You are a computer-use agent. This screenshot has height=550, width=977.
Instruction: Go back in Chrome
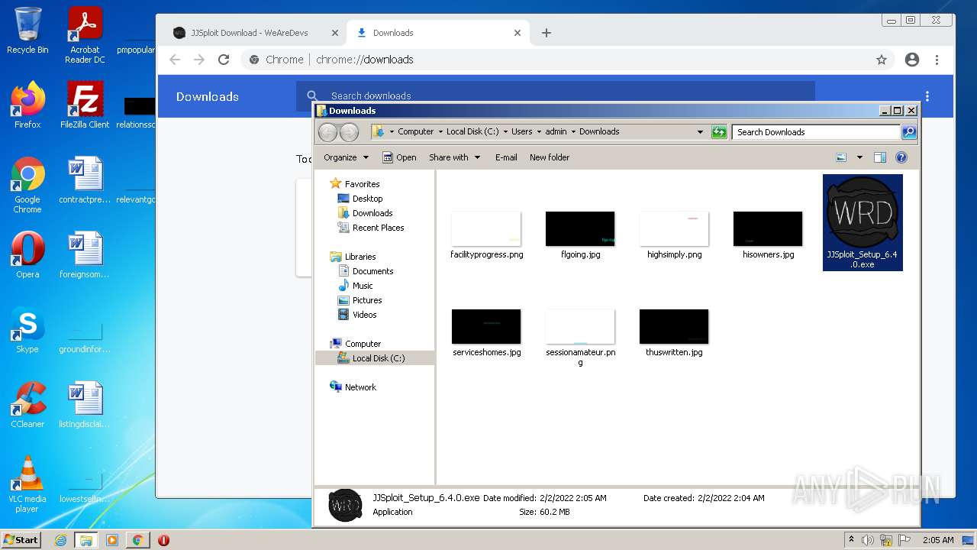coord(175,60)
